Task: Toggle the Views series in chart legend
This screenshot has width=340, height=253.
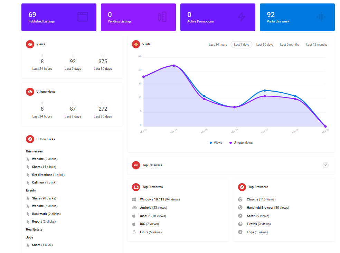Action: coord(216,143)
